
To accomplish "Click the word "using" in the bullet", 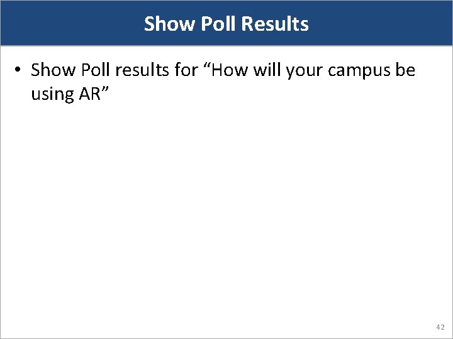I will (x=53, y=94).
